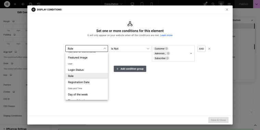
Task: Click the Date and Time group heading
Action: click(75, 88)
